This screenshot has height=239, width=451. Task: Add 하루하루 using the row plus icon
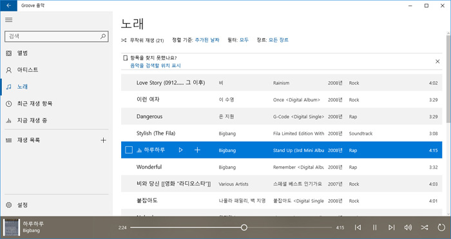197,150
